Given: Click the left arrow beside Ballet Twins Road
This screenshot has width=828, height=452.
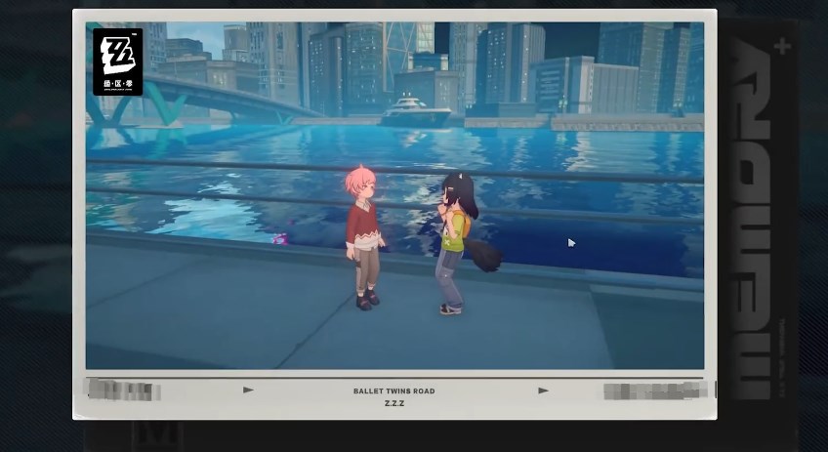Looking at the screenshot, I should [x=248, y=390].
